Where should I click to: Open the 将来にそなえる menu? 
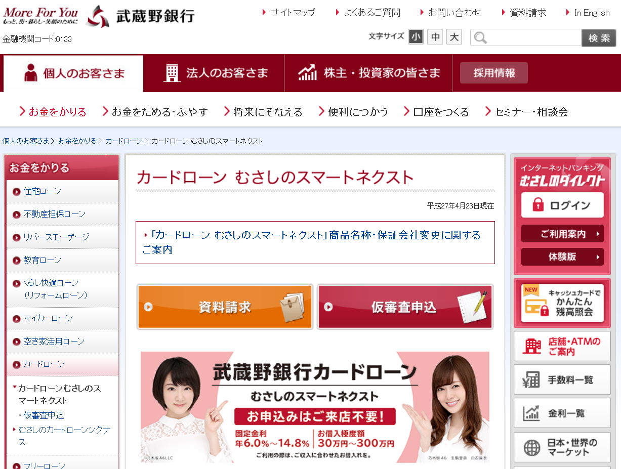pyautogui.click(x=263, y=112)
